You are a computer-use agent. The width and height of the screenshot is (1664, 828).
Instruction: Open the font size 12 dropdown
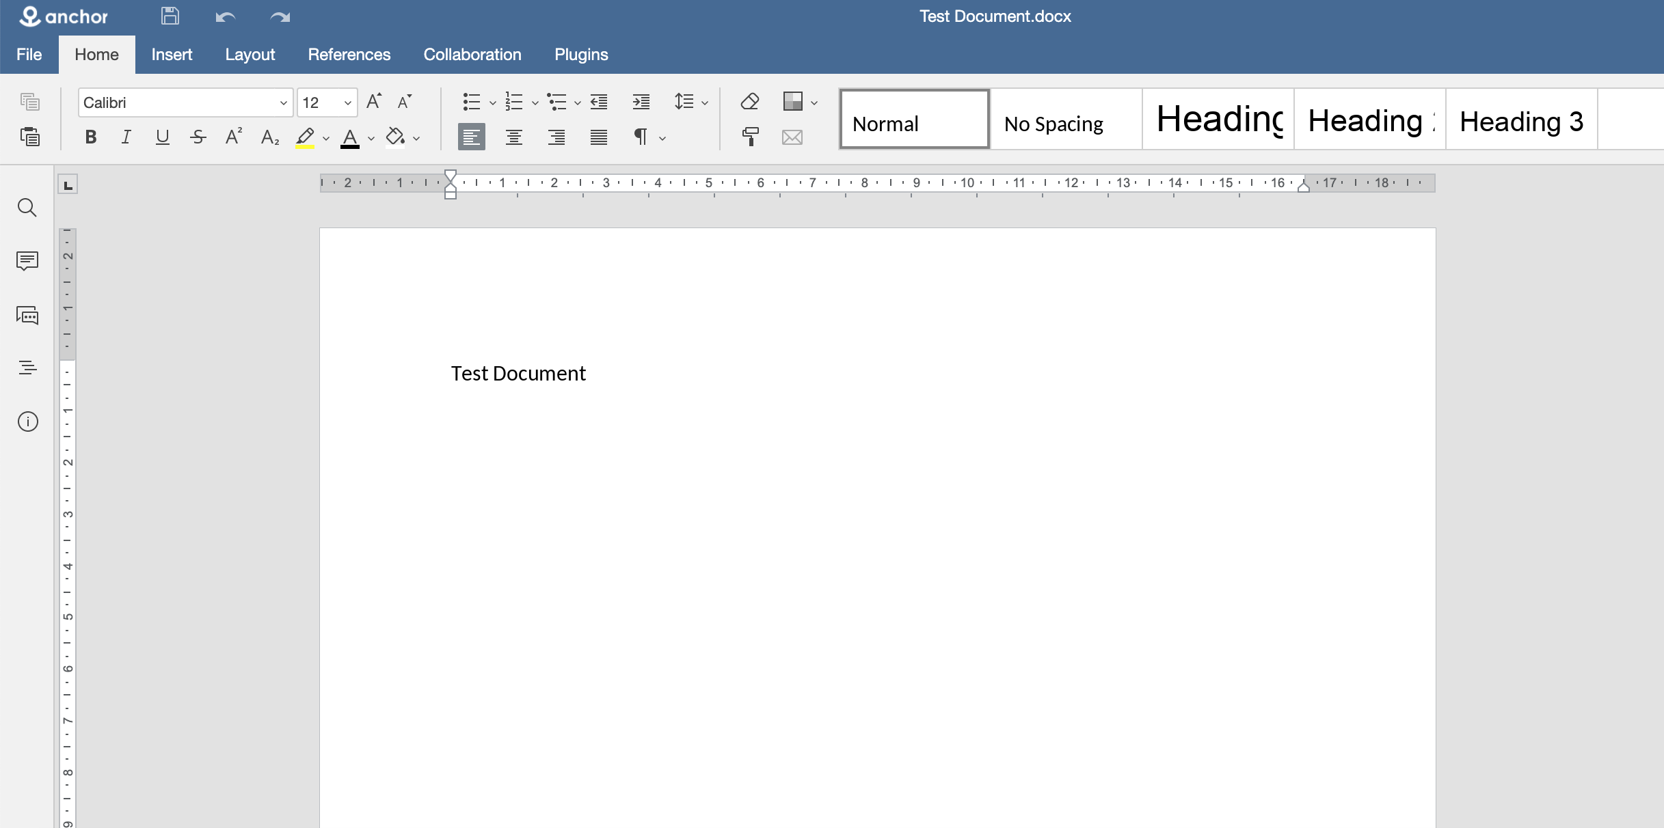347,103
